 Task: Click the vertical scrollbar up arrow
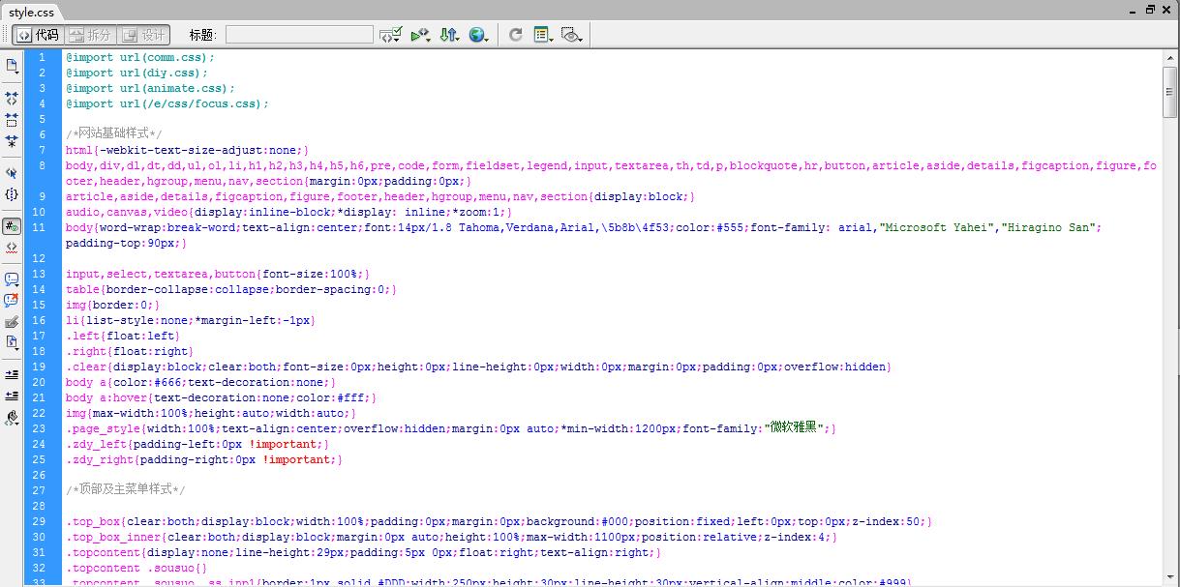pyautogui.click(x=1170, y=58)
